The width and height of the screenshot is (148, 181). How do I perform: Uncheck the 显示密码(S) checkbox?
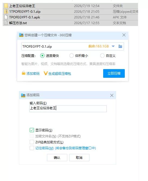(x=32, y=130)
